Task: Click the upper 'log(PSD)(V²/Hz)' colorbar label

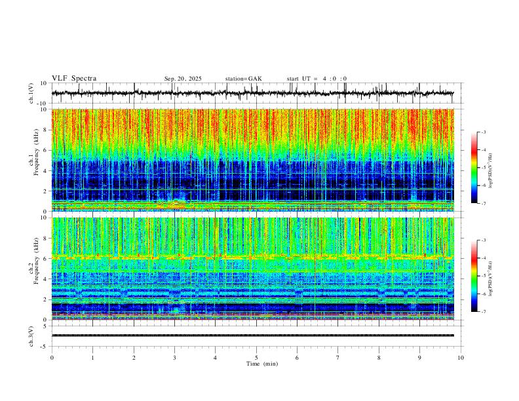Action: click(x=491, y=171)
